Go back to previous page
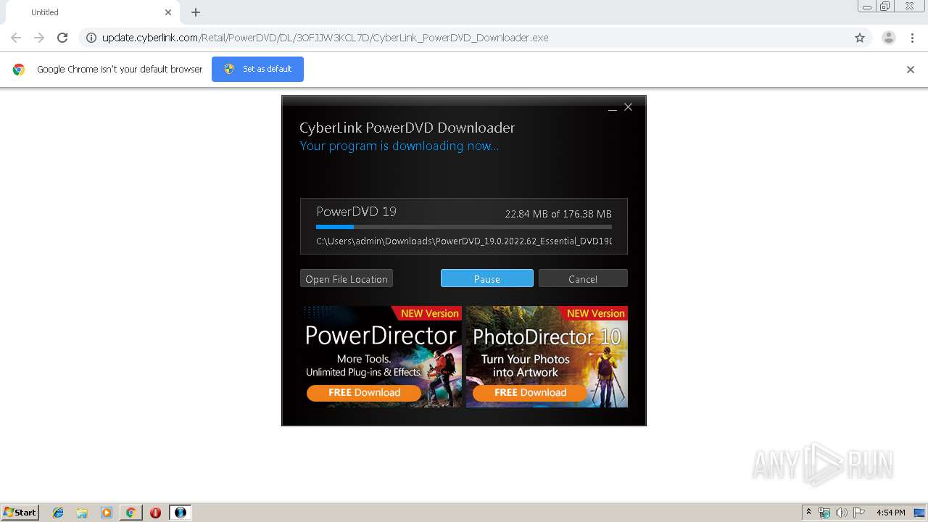The height and width of the screenshot is (522, 928). point(16,38)
